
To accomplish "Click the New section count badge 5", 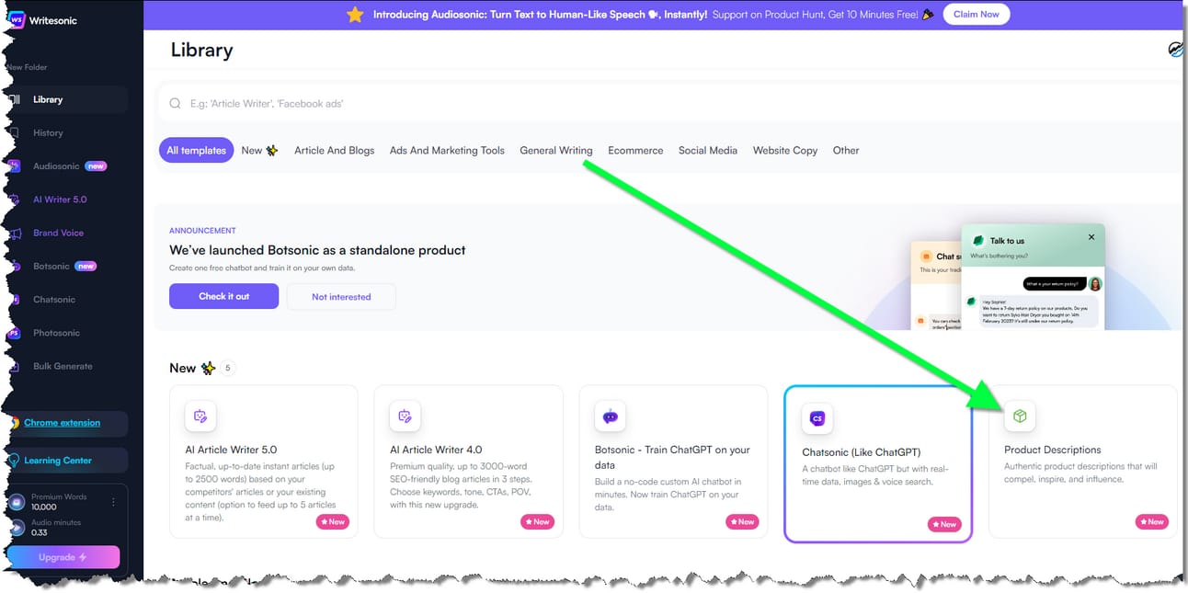I will coord(229,368).
